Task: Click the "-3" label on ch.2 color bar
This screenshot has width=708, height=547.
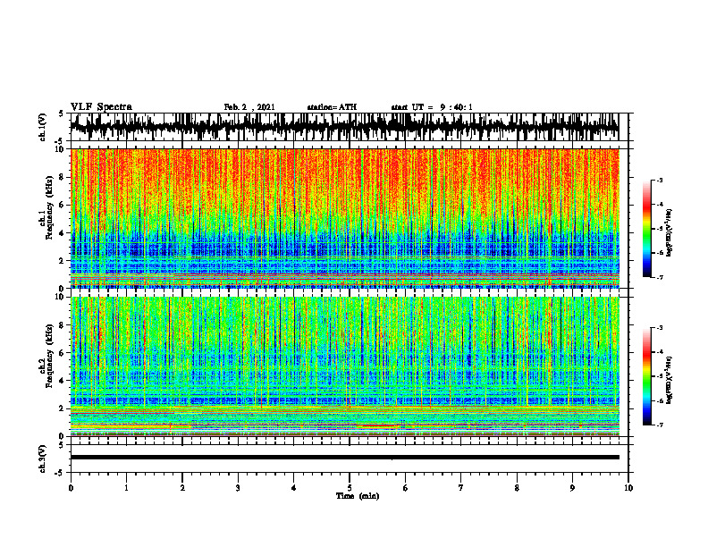Action: click(660, 328)
